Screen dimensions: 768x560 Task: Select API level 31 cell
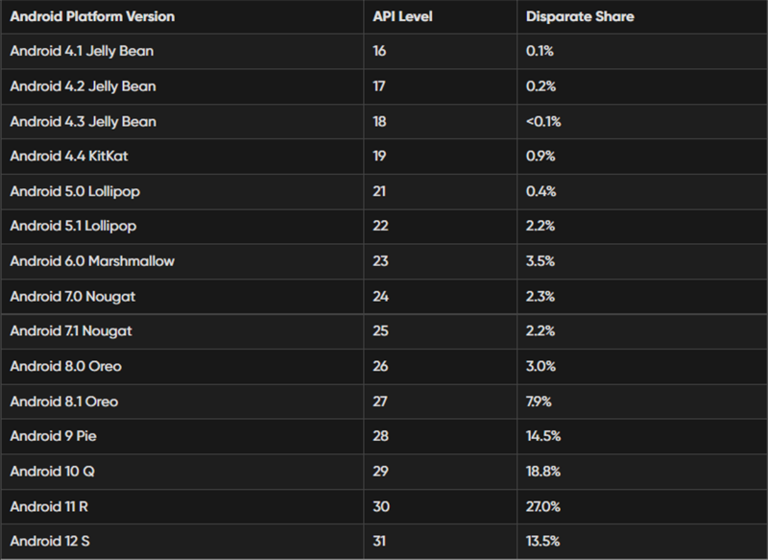point(379,542)
